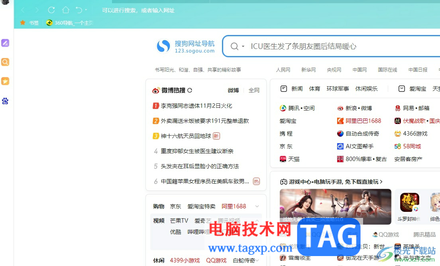Expand the search engine dropdown arrow

(243, 46)
